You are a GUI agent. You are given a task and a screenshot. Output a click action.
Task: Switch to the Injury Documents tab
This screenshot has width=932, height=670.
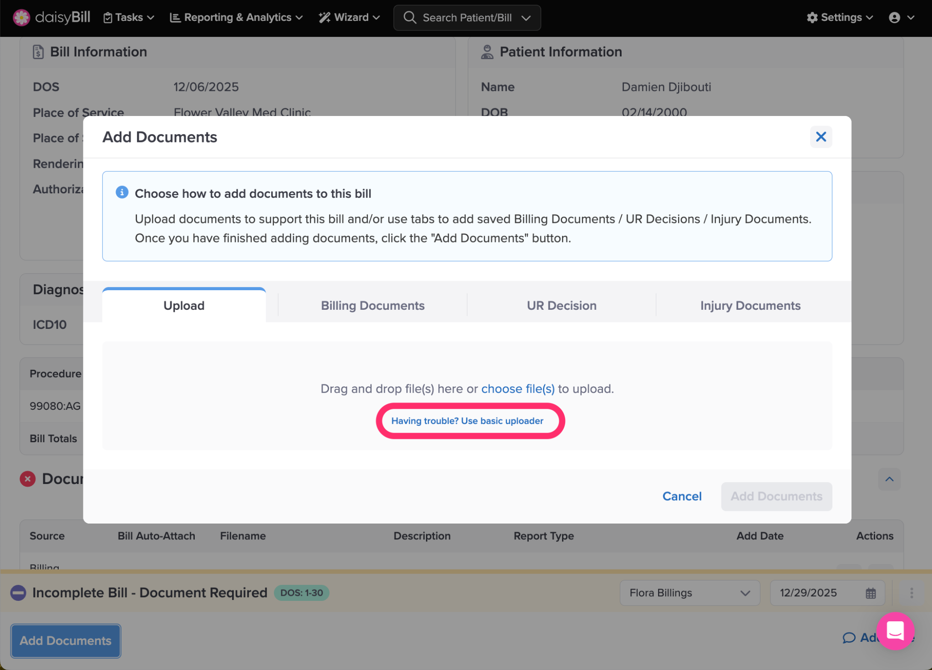pyautogui.click(x=750, y=305)
